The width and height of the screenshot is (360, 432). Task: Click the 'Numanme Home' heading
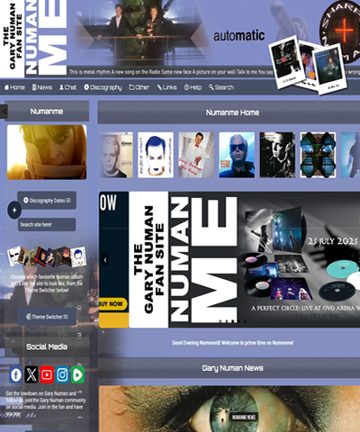[x=232, y=112]
